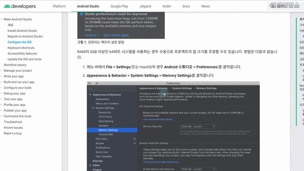Open Gradle daemon max heap dropdown
304x171 pixels.
[x=198, y=169]
